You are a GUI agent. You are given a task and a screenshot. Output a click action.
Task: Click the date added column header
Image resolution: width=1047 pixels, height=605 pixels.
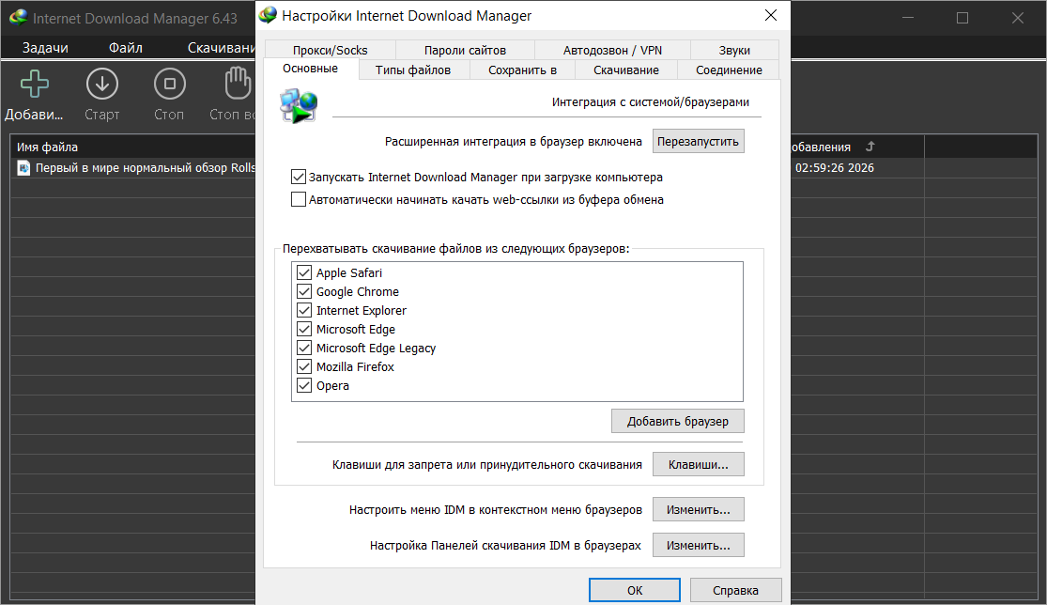(857, 147)
